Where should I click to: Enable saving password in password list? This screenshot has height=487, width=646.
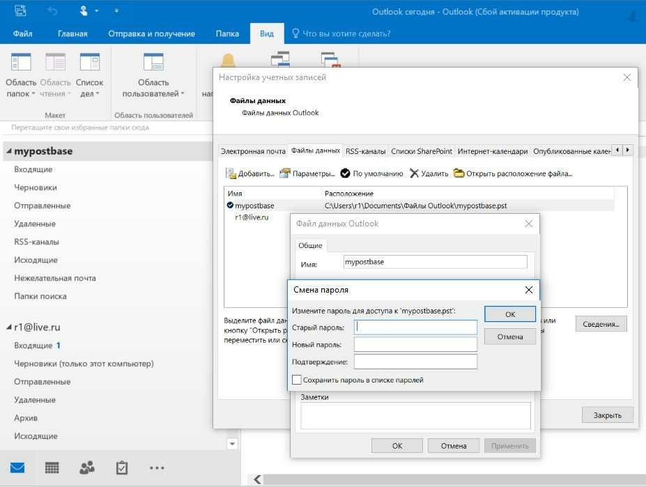pyautogui.click(x=297, y=380)
